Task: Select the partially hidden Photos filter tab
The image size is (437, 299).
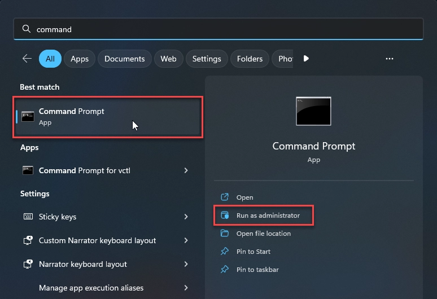Action: pyautogui.click(x=283, y=59)
